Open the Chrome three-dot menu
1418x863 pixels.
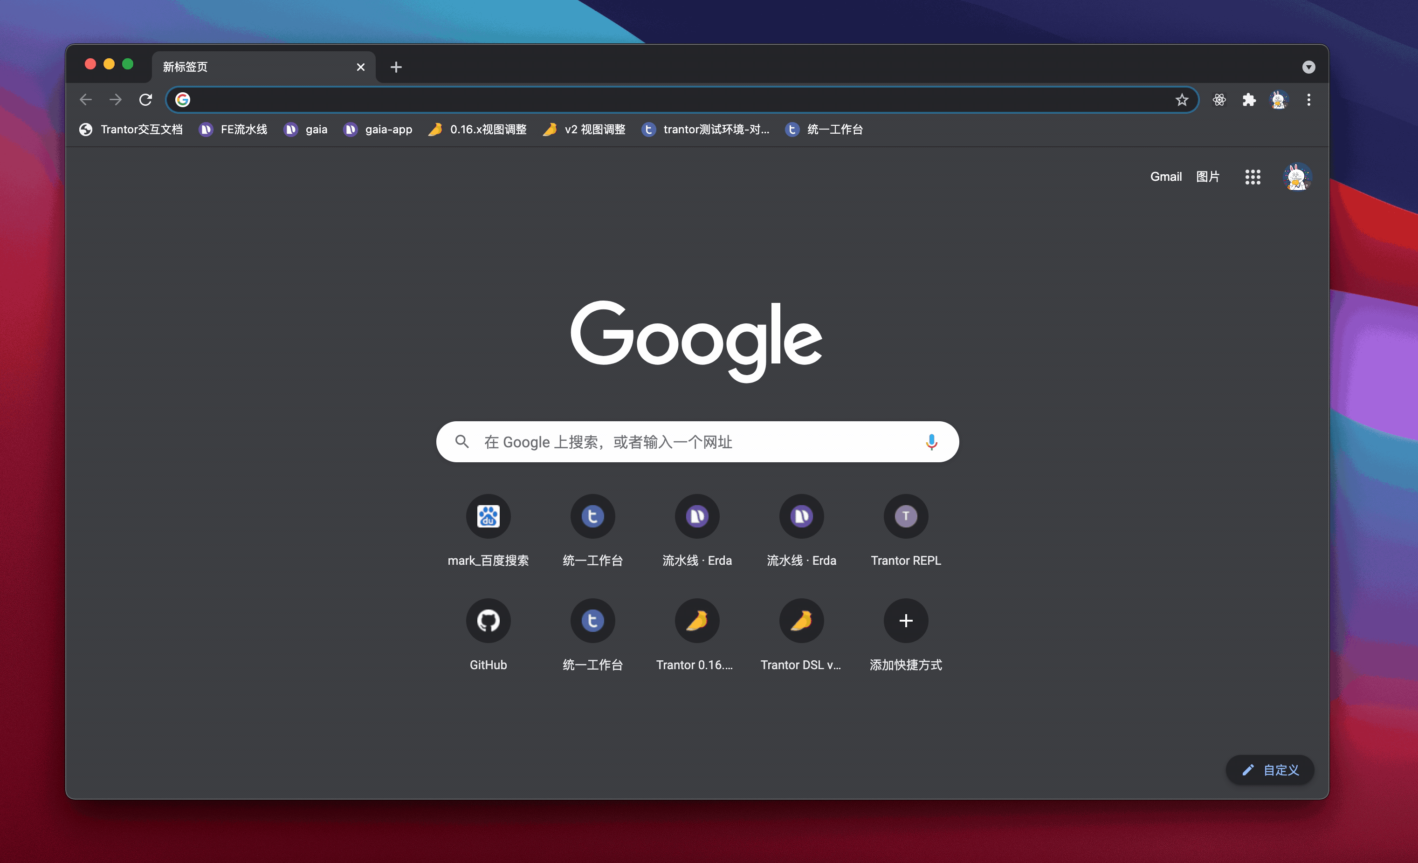(1308, 100)
